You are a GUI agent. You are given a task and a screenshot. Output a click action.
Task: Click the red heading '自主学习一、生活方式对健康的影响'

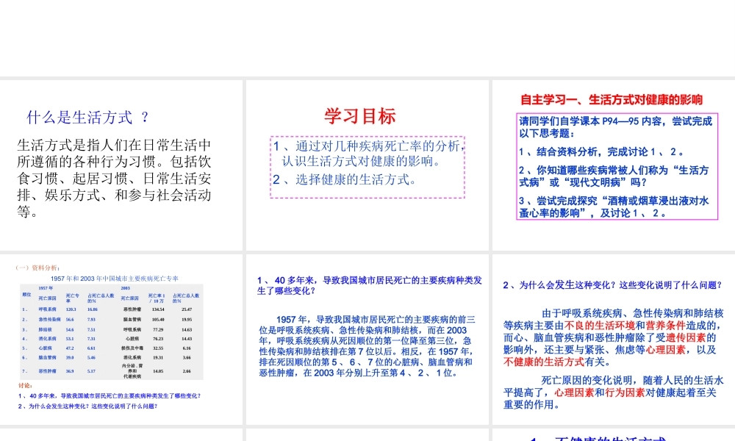(612, 99)
